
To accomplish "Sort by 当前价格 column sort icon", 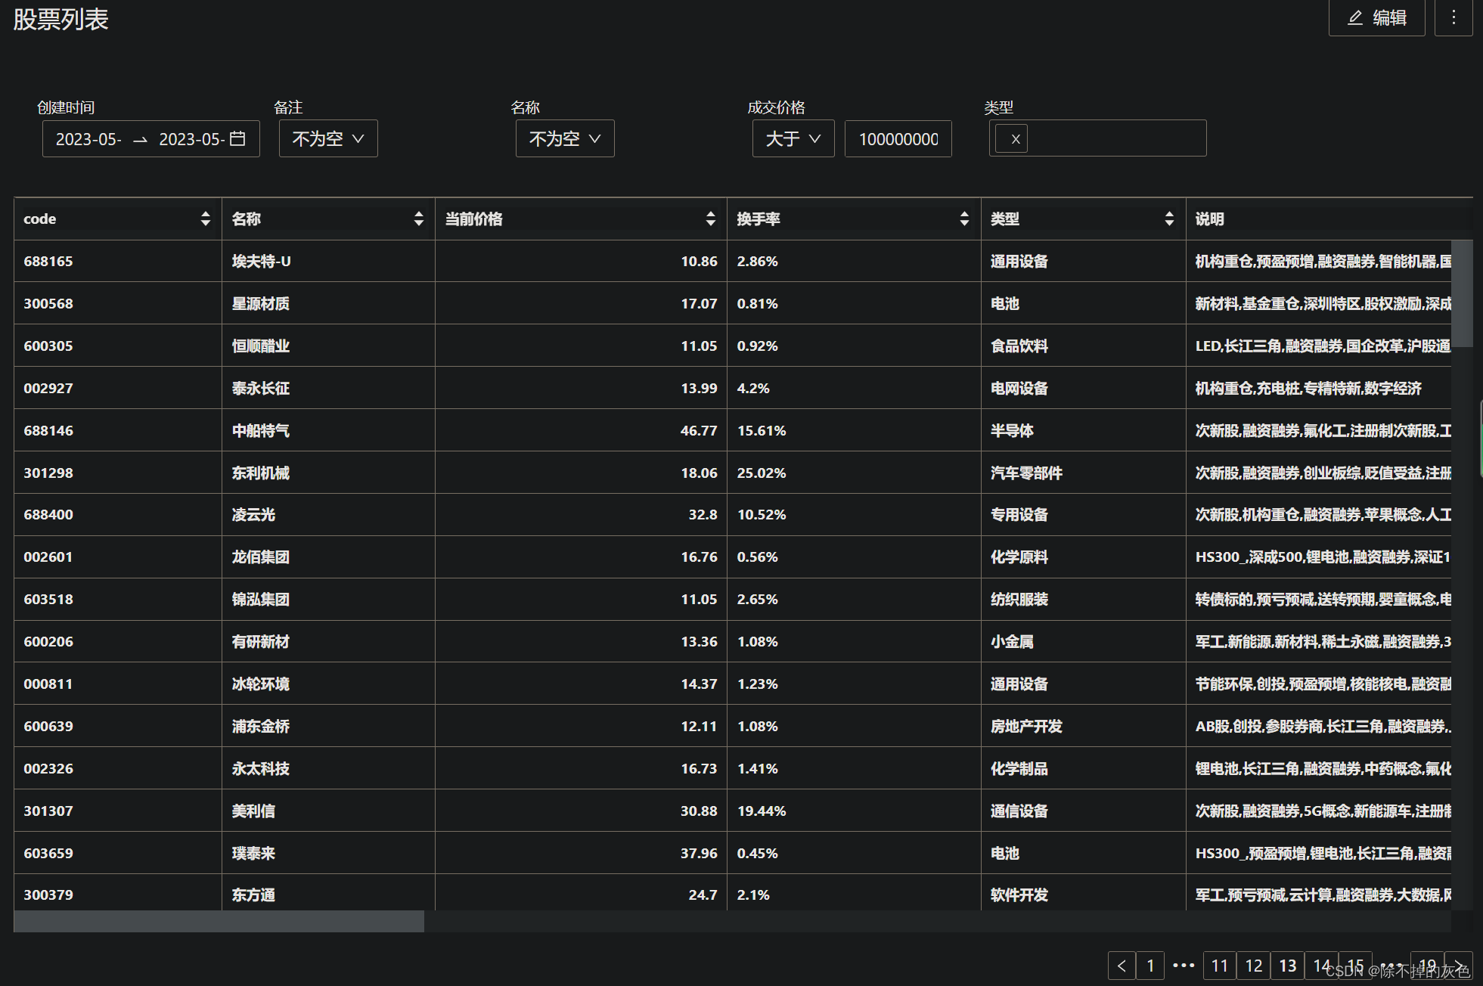I will [710, 219].
